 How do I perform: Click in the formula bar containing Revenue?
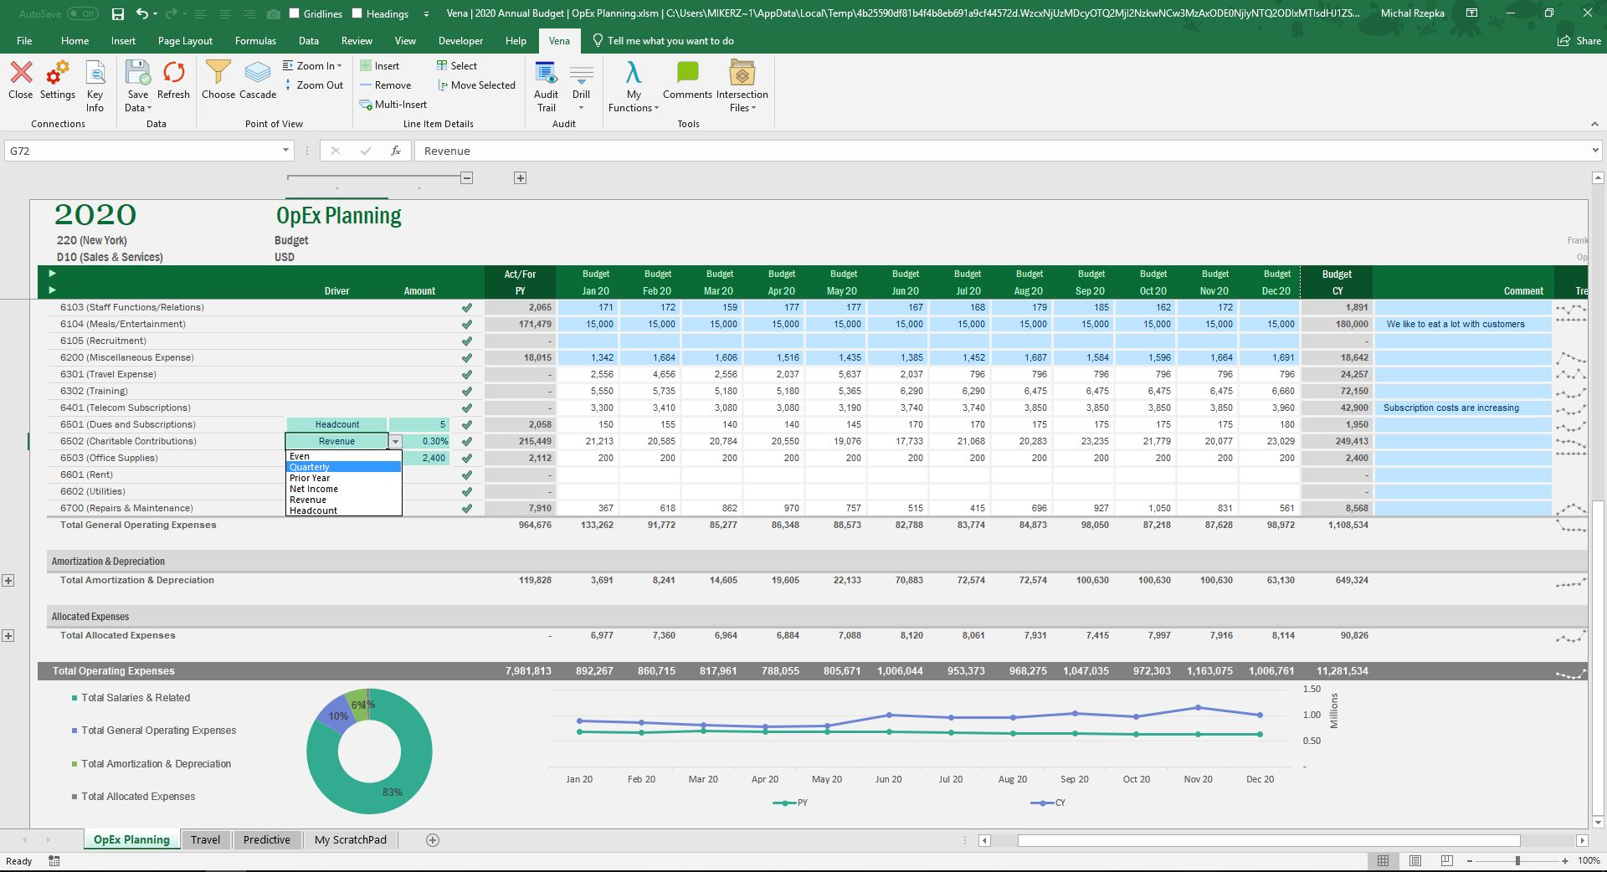[x=1004, y=151]
